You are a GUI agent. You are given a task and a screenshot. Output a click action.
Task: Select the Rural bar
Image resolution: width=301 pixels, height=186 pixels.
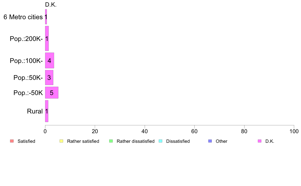click(x=47, y=111)
